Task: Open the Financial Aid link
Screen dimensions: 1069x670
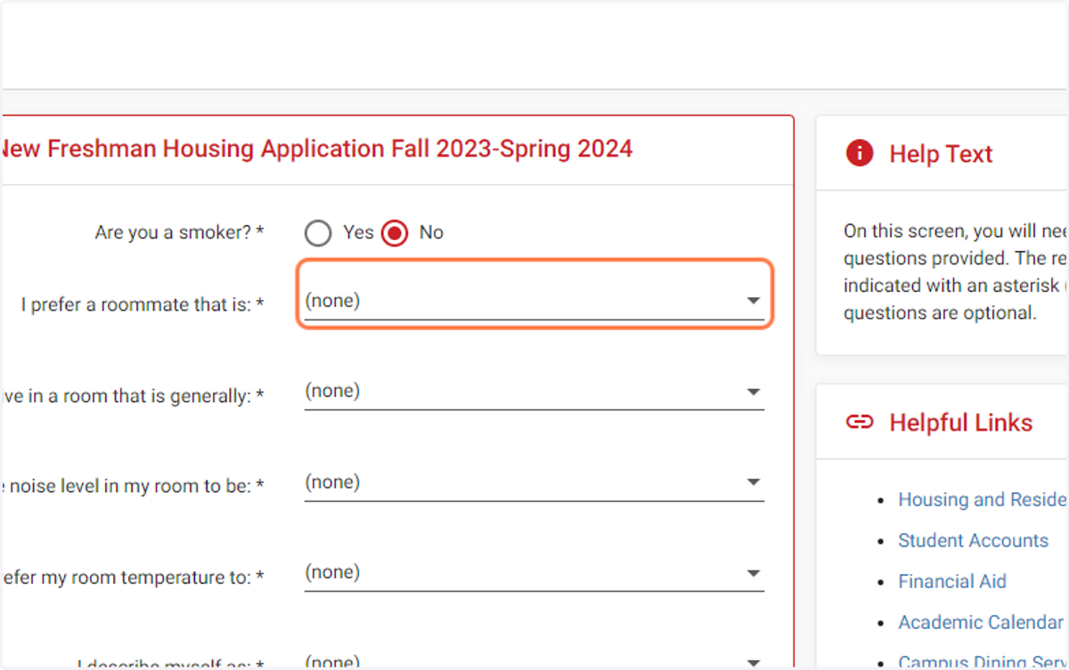Action: coord(952,582)
